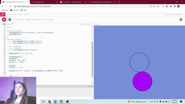Open Chrome from the taskbar
The height and width of the screenshot is (104, 185).
49,102
